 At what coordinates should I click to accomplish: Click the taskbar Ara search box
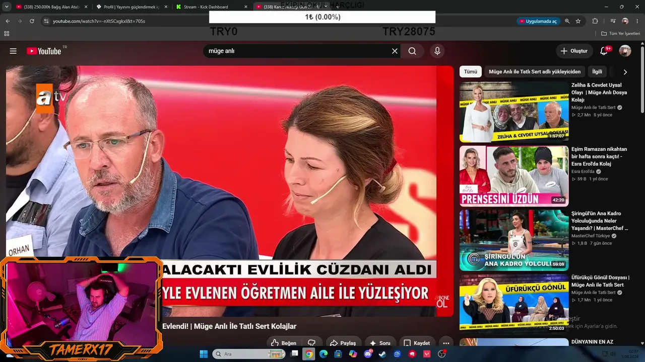[249, 354]
